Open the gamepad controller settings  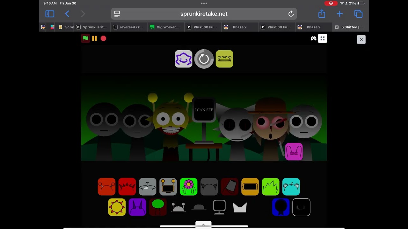click(x=314, y=38)
